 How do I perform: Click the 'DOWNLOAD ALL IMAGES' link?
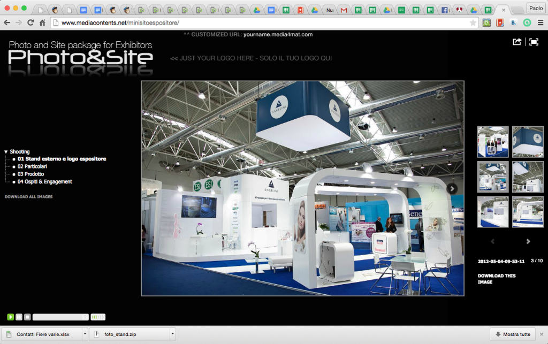[x=28, y=197]
